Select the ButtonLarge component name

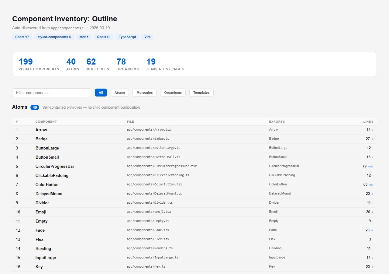pyautogui.click(x=47, y=148)
